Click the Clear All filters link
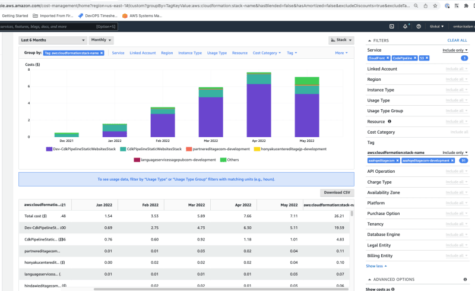Screen dimensions: 475x291 click(457, 40)
